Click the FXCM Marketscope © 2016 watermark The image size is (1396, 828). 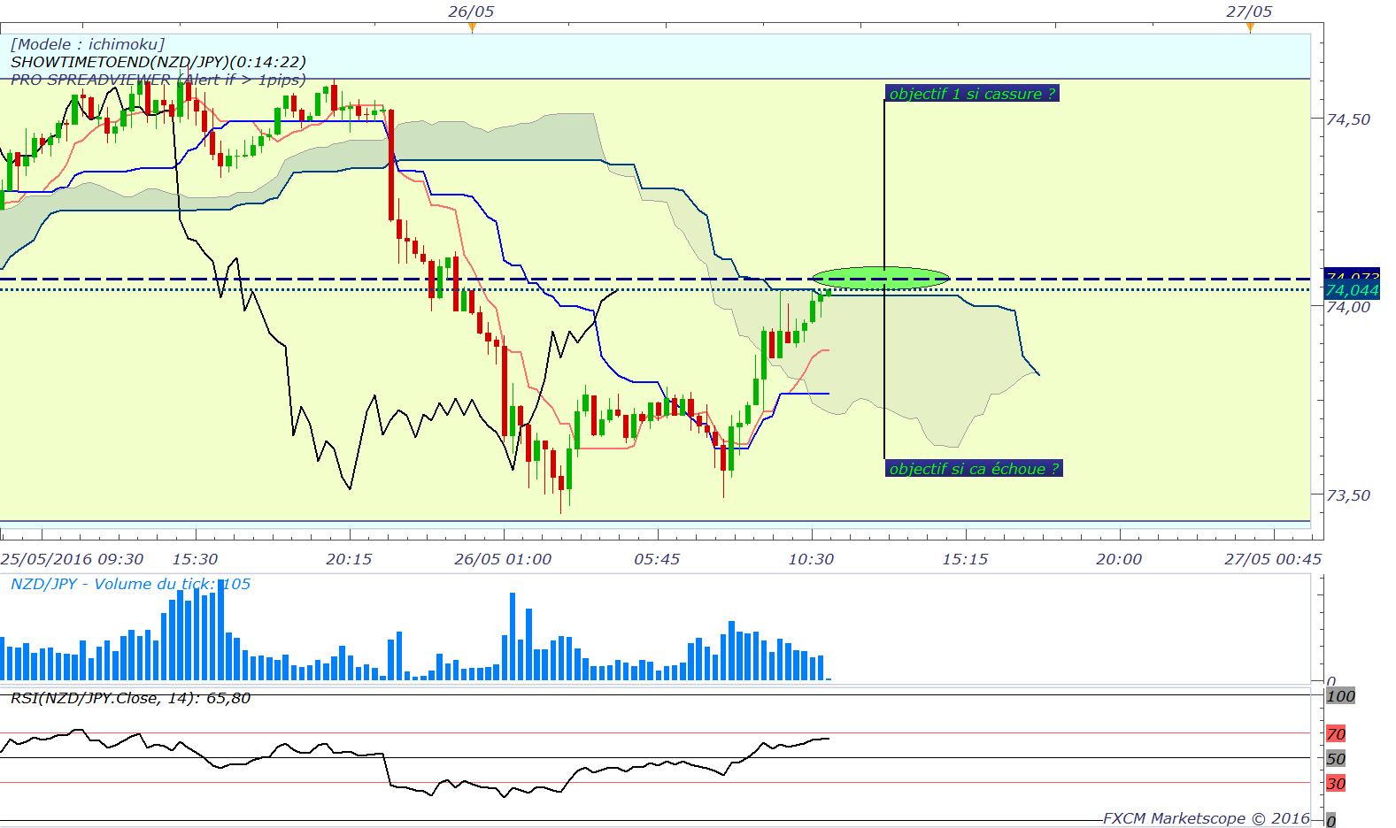coord(1207,818)
